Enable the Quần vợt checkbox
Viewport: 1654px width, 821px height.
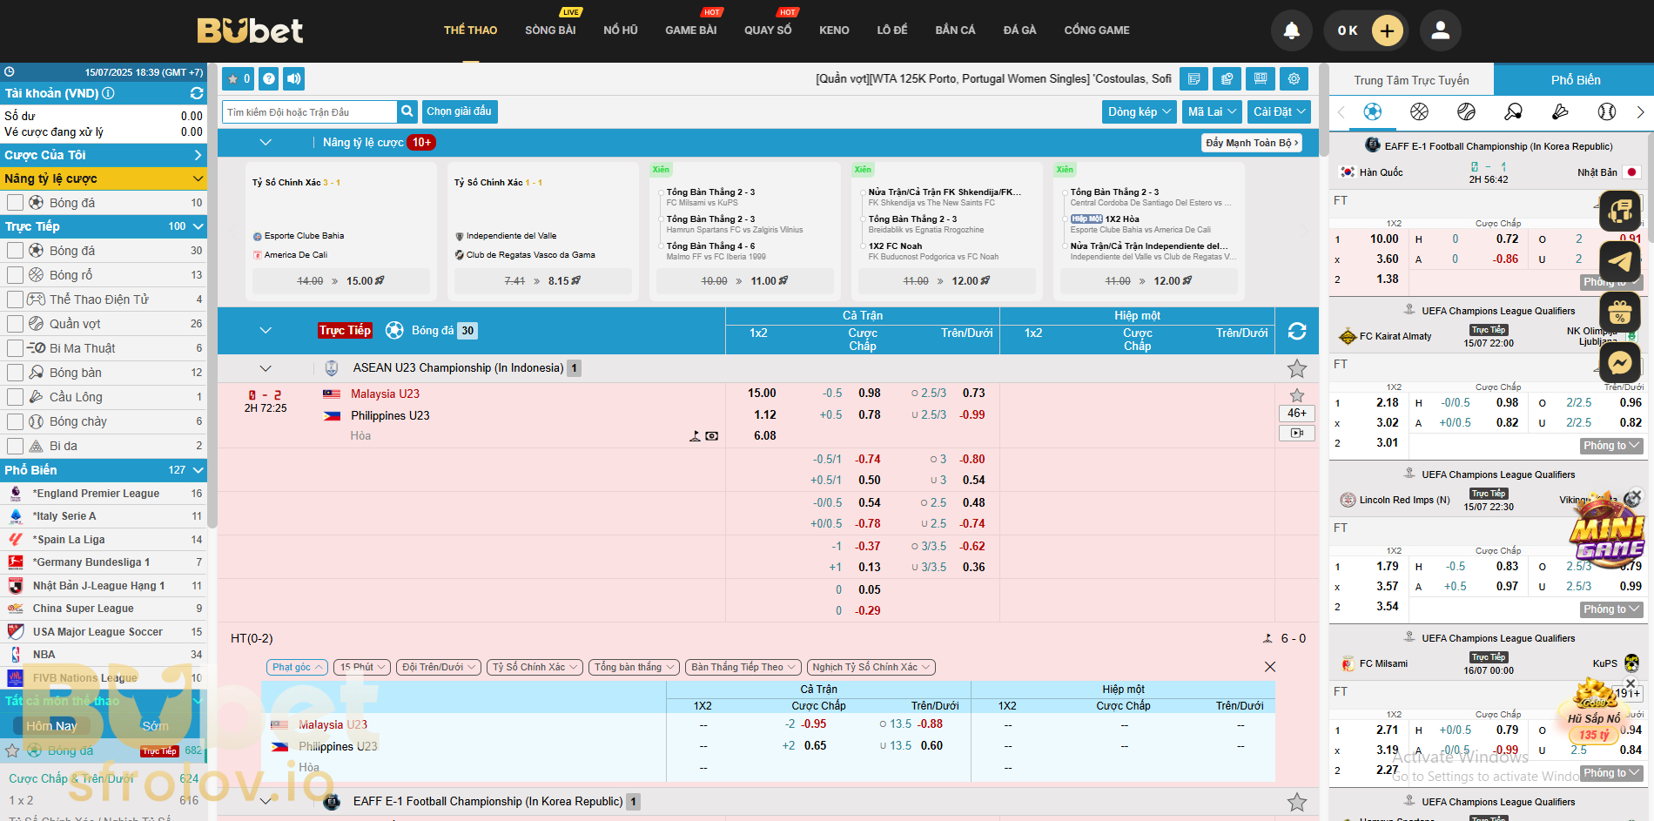click(15, 324)
